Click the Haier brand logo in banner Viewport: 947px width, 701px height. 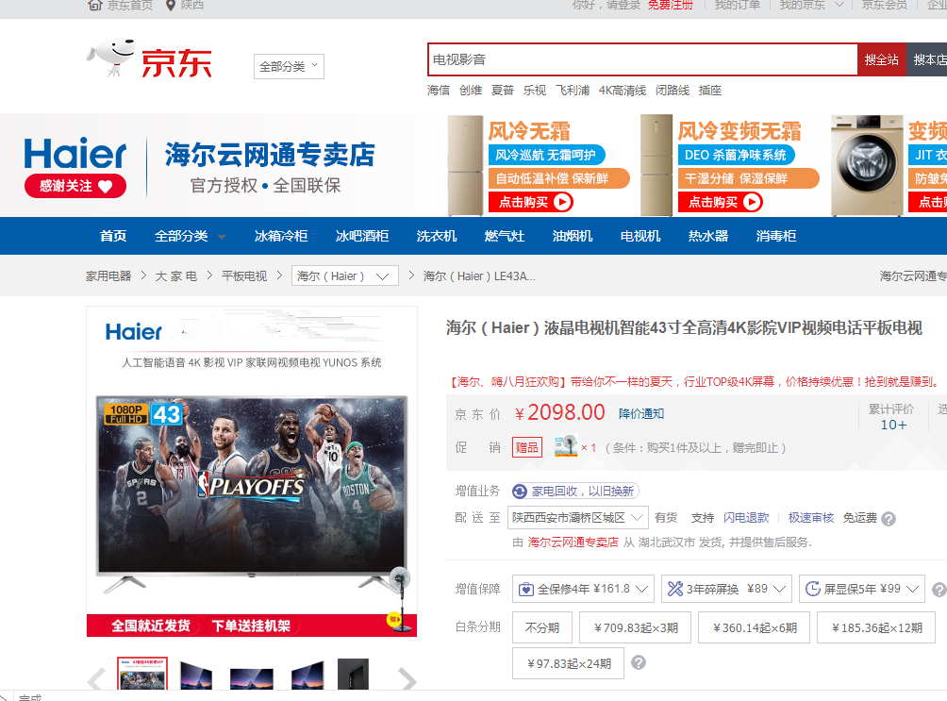pos(75,154)
